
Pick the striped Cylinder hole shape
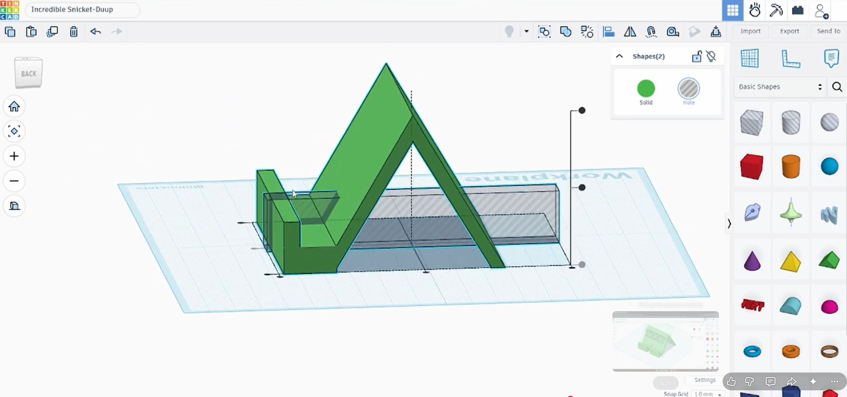pyautogui.click(x=791, y=122)
